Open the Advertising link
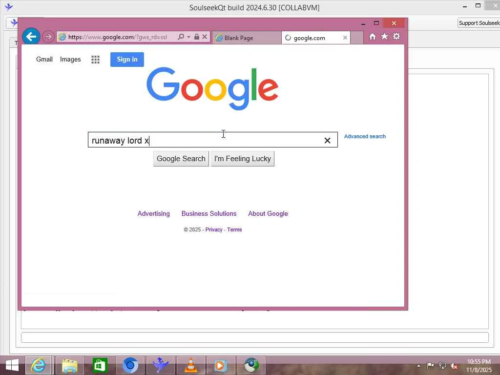 point(153,214)
